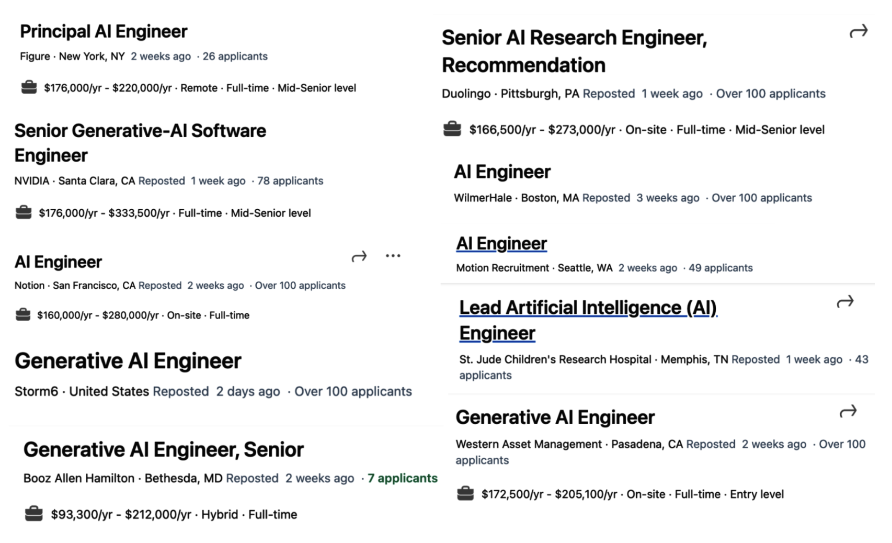The image size is (892, 543).
Task: Select the share arrow on Western Asset's Generative AI Engineer
Action: [x=847, y=411]
